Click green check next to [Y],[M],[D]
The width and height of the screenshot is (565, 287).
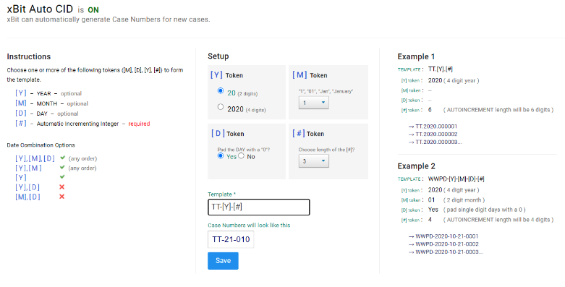point(62,158)
